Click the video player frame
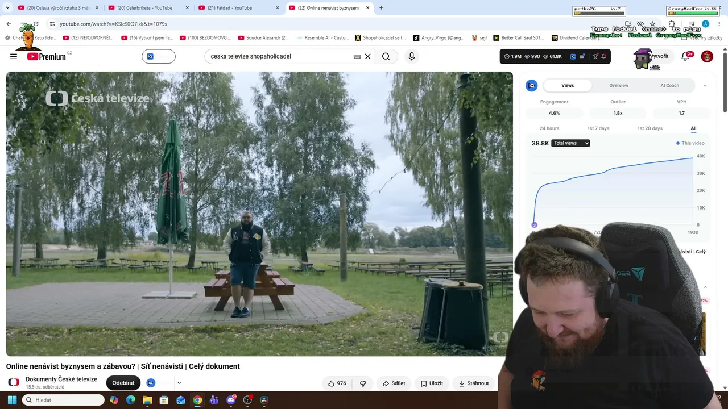 tap(259, 214)
